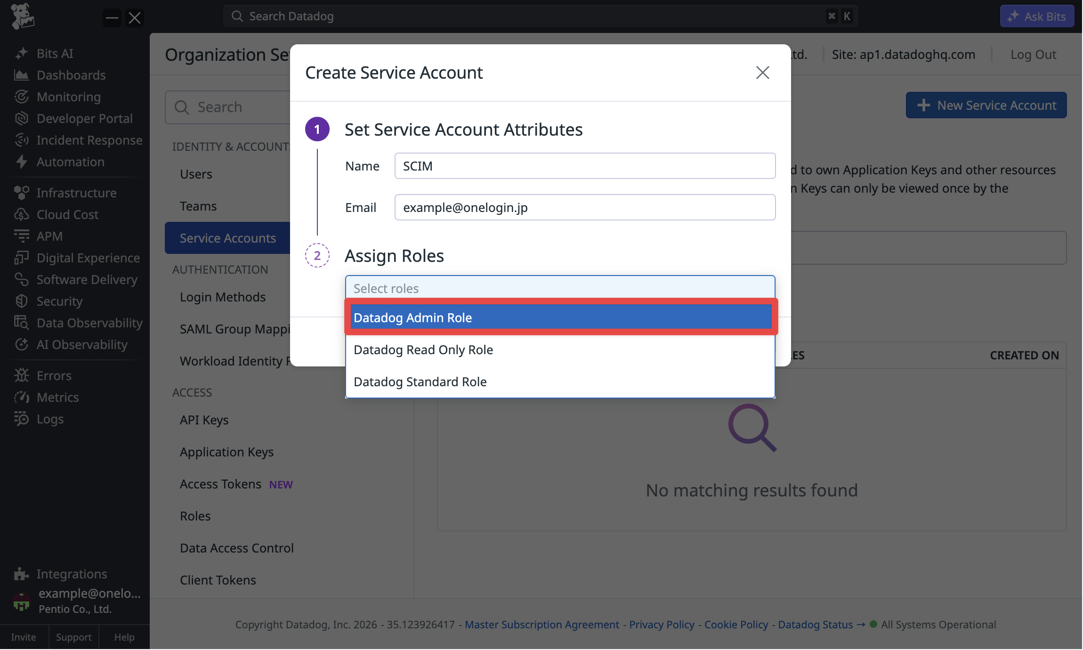Click the New Service Account button
This screenshot has width=1083, height=650.
986,106
